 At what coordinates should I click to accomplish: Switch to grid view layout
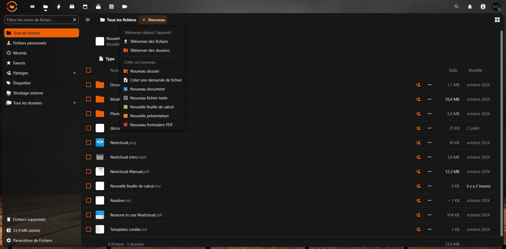(497, 20)
